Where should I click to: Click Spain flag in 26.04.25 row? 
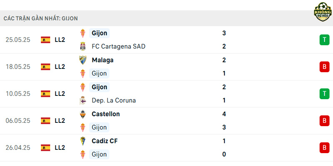(x=45, y=148)
